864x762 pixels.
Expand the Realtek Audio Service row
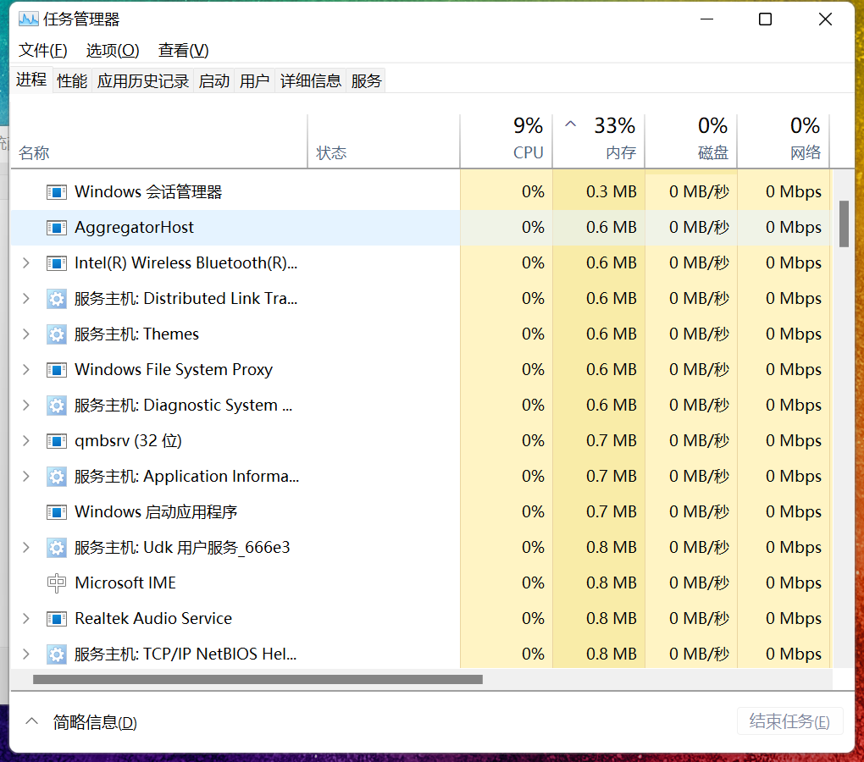(x=26, y=619)
